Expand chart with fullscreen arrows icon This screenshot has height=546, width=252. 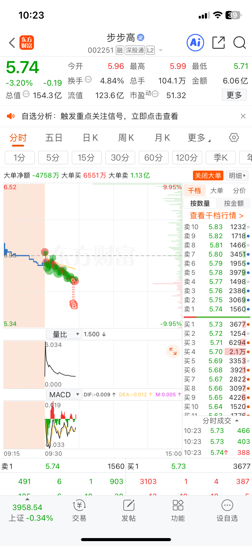point(173,351)
